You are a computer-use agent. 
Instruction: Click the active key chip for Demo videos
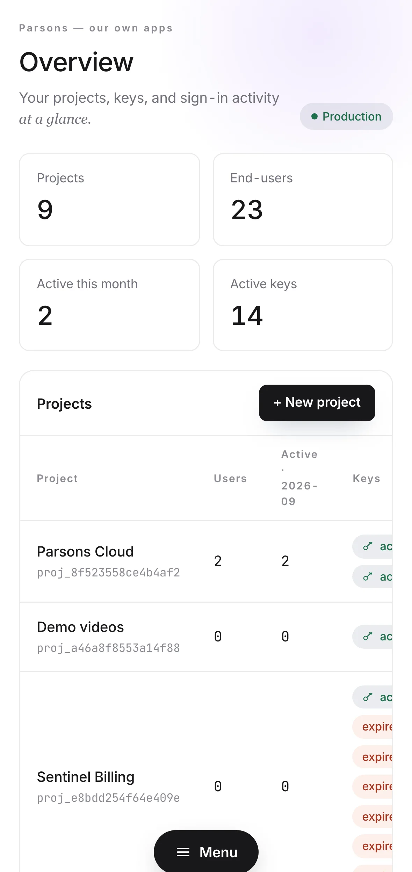point(373,637)
